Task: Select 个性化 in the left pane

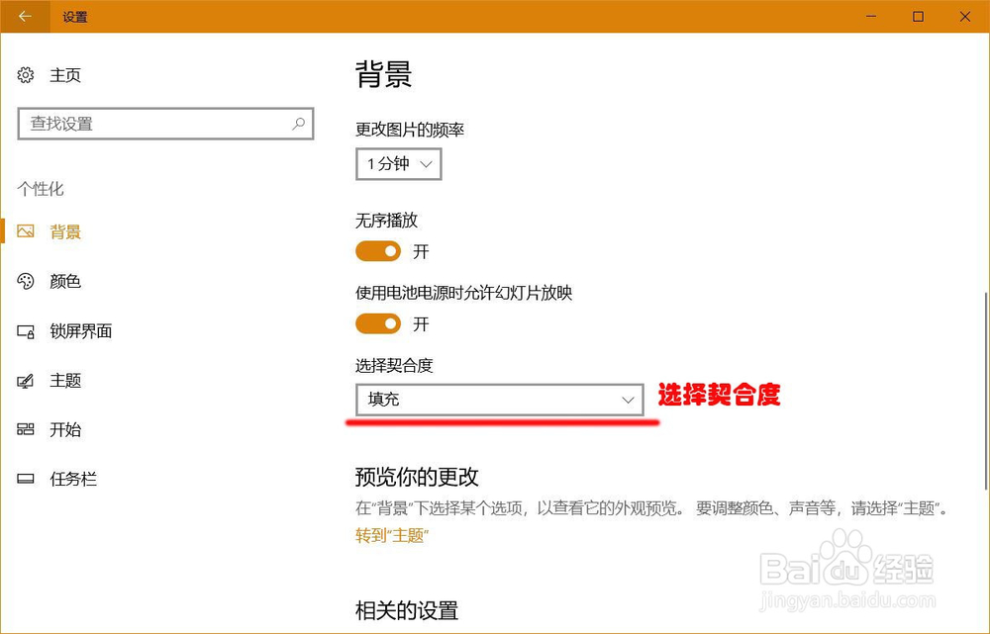Action: pyautogui.click(x=41, y=189)
